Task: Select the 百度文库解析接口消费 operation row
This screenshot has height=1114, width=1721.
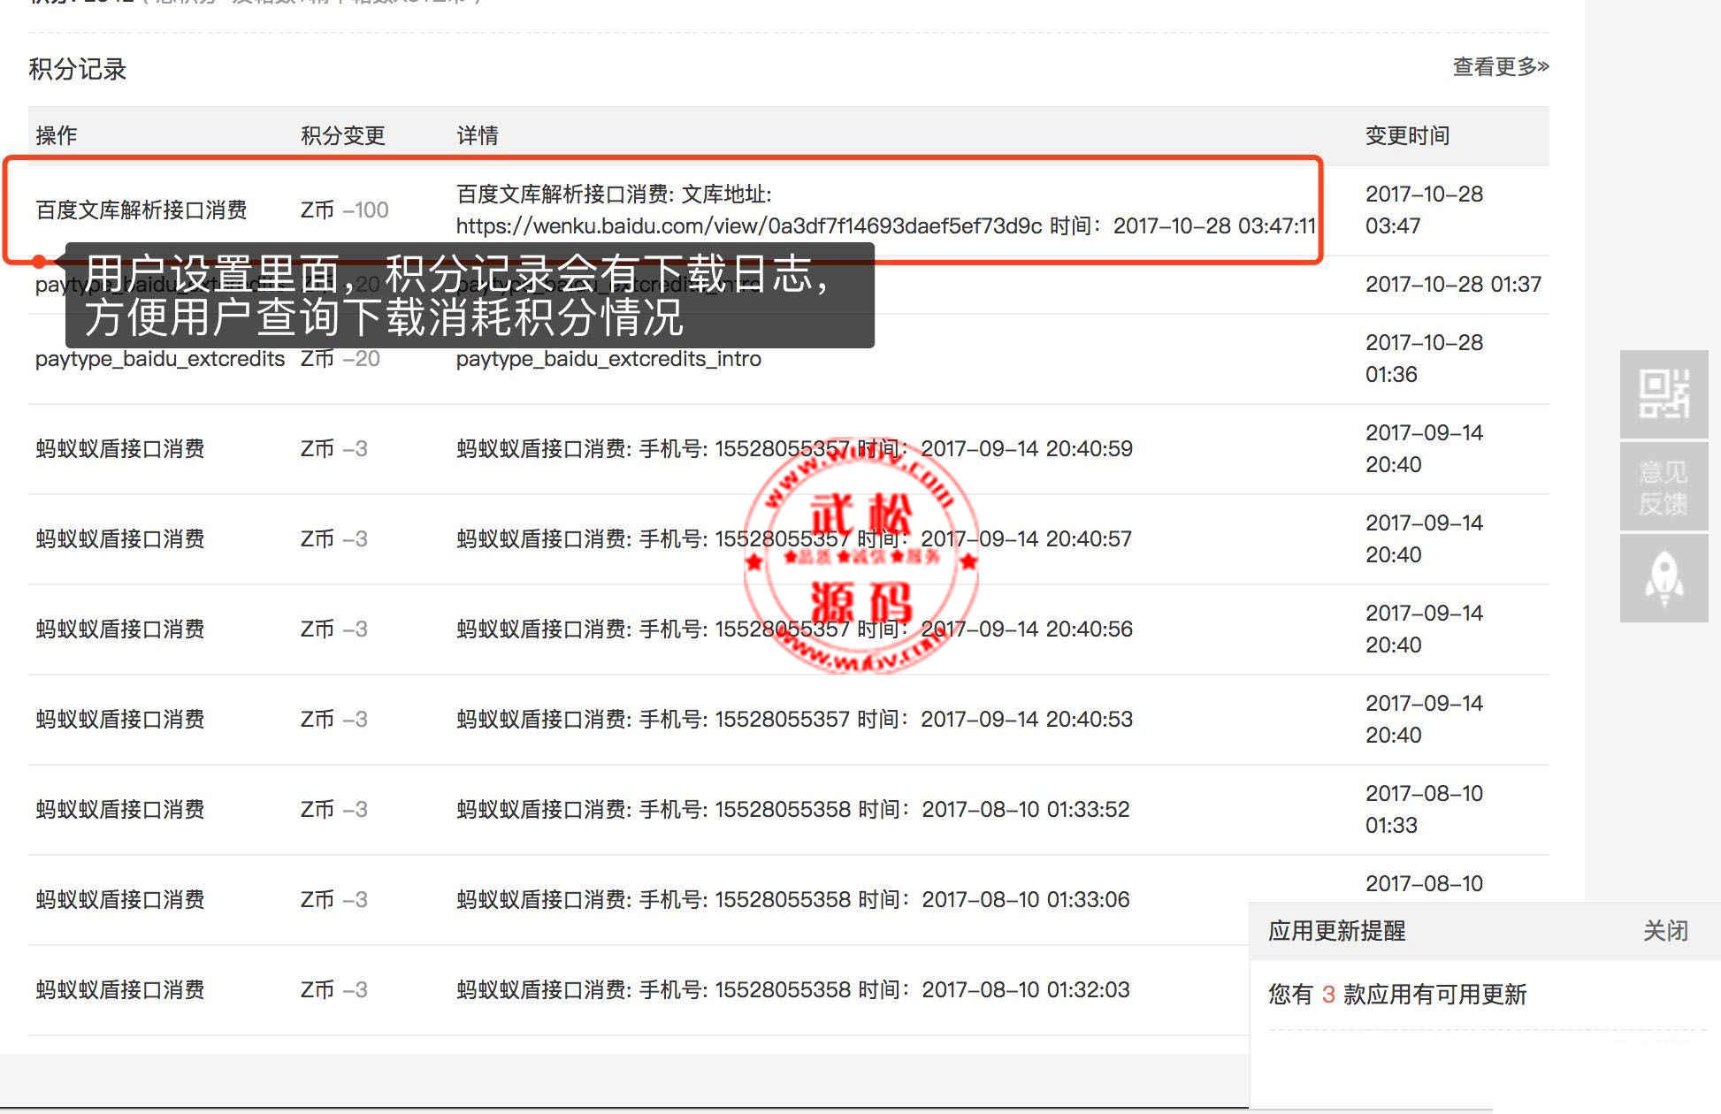Action: pos(142,210)
